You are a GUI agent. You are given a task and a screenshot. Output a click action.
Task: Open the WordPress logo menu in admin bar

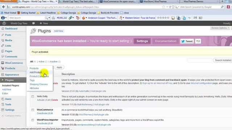[4, 23]
